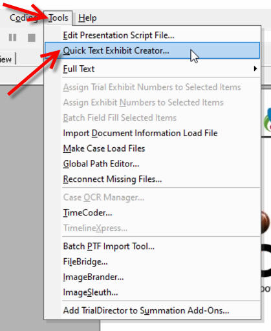Open Global Path Editor
Image resolution: width=271 pixels, height=331 pixels.
coord(152,164)
